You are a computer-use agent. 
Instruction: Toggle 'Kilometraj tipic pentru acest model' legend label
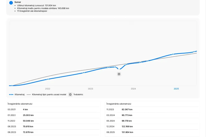49,95
